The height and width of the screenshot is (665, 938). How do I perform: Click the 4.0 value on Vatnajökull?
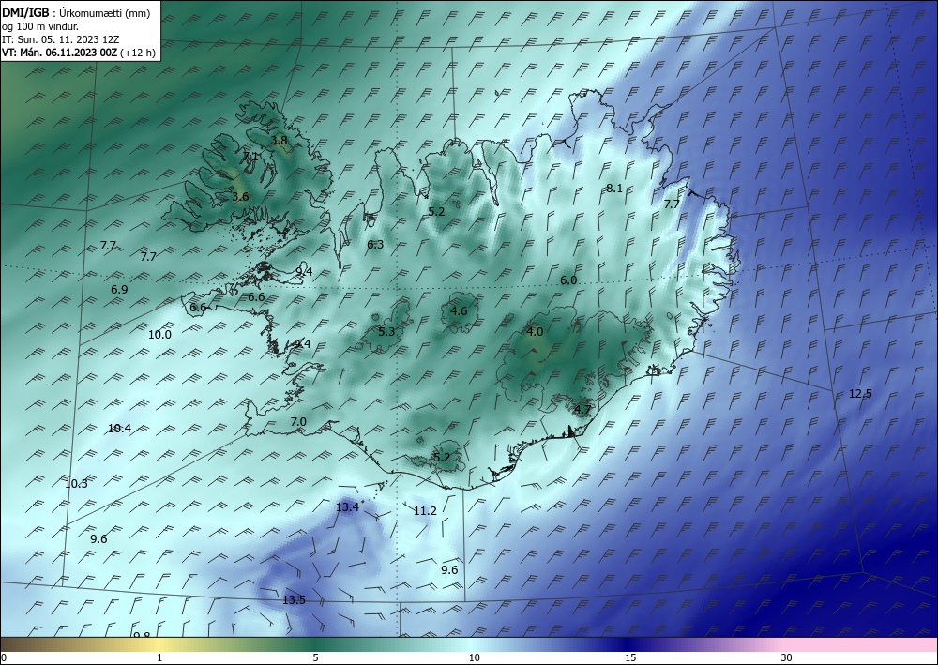[x=535, y=332]
